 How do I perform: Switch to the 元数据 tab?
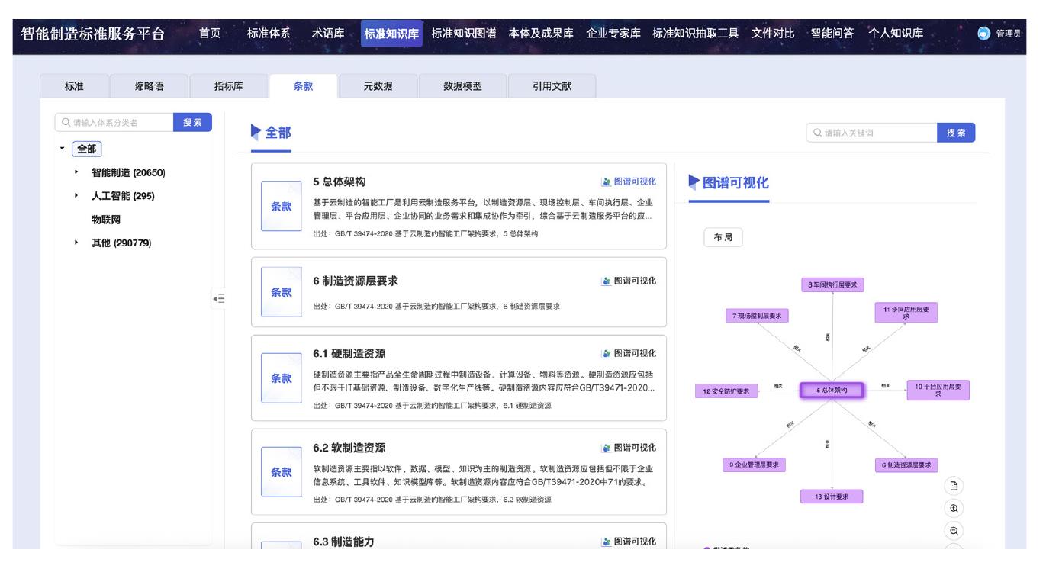tap(378, 86)
